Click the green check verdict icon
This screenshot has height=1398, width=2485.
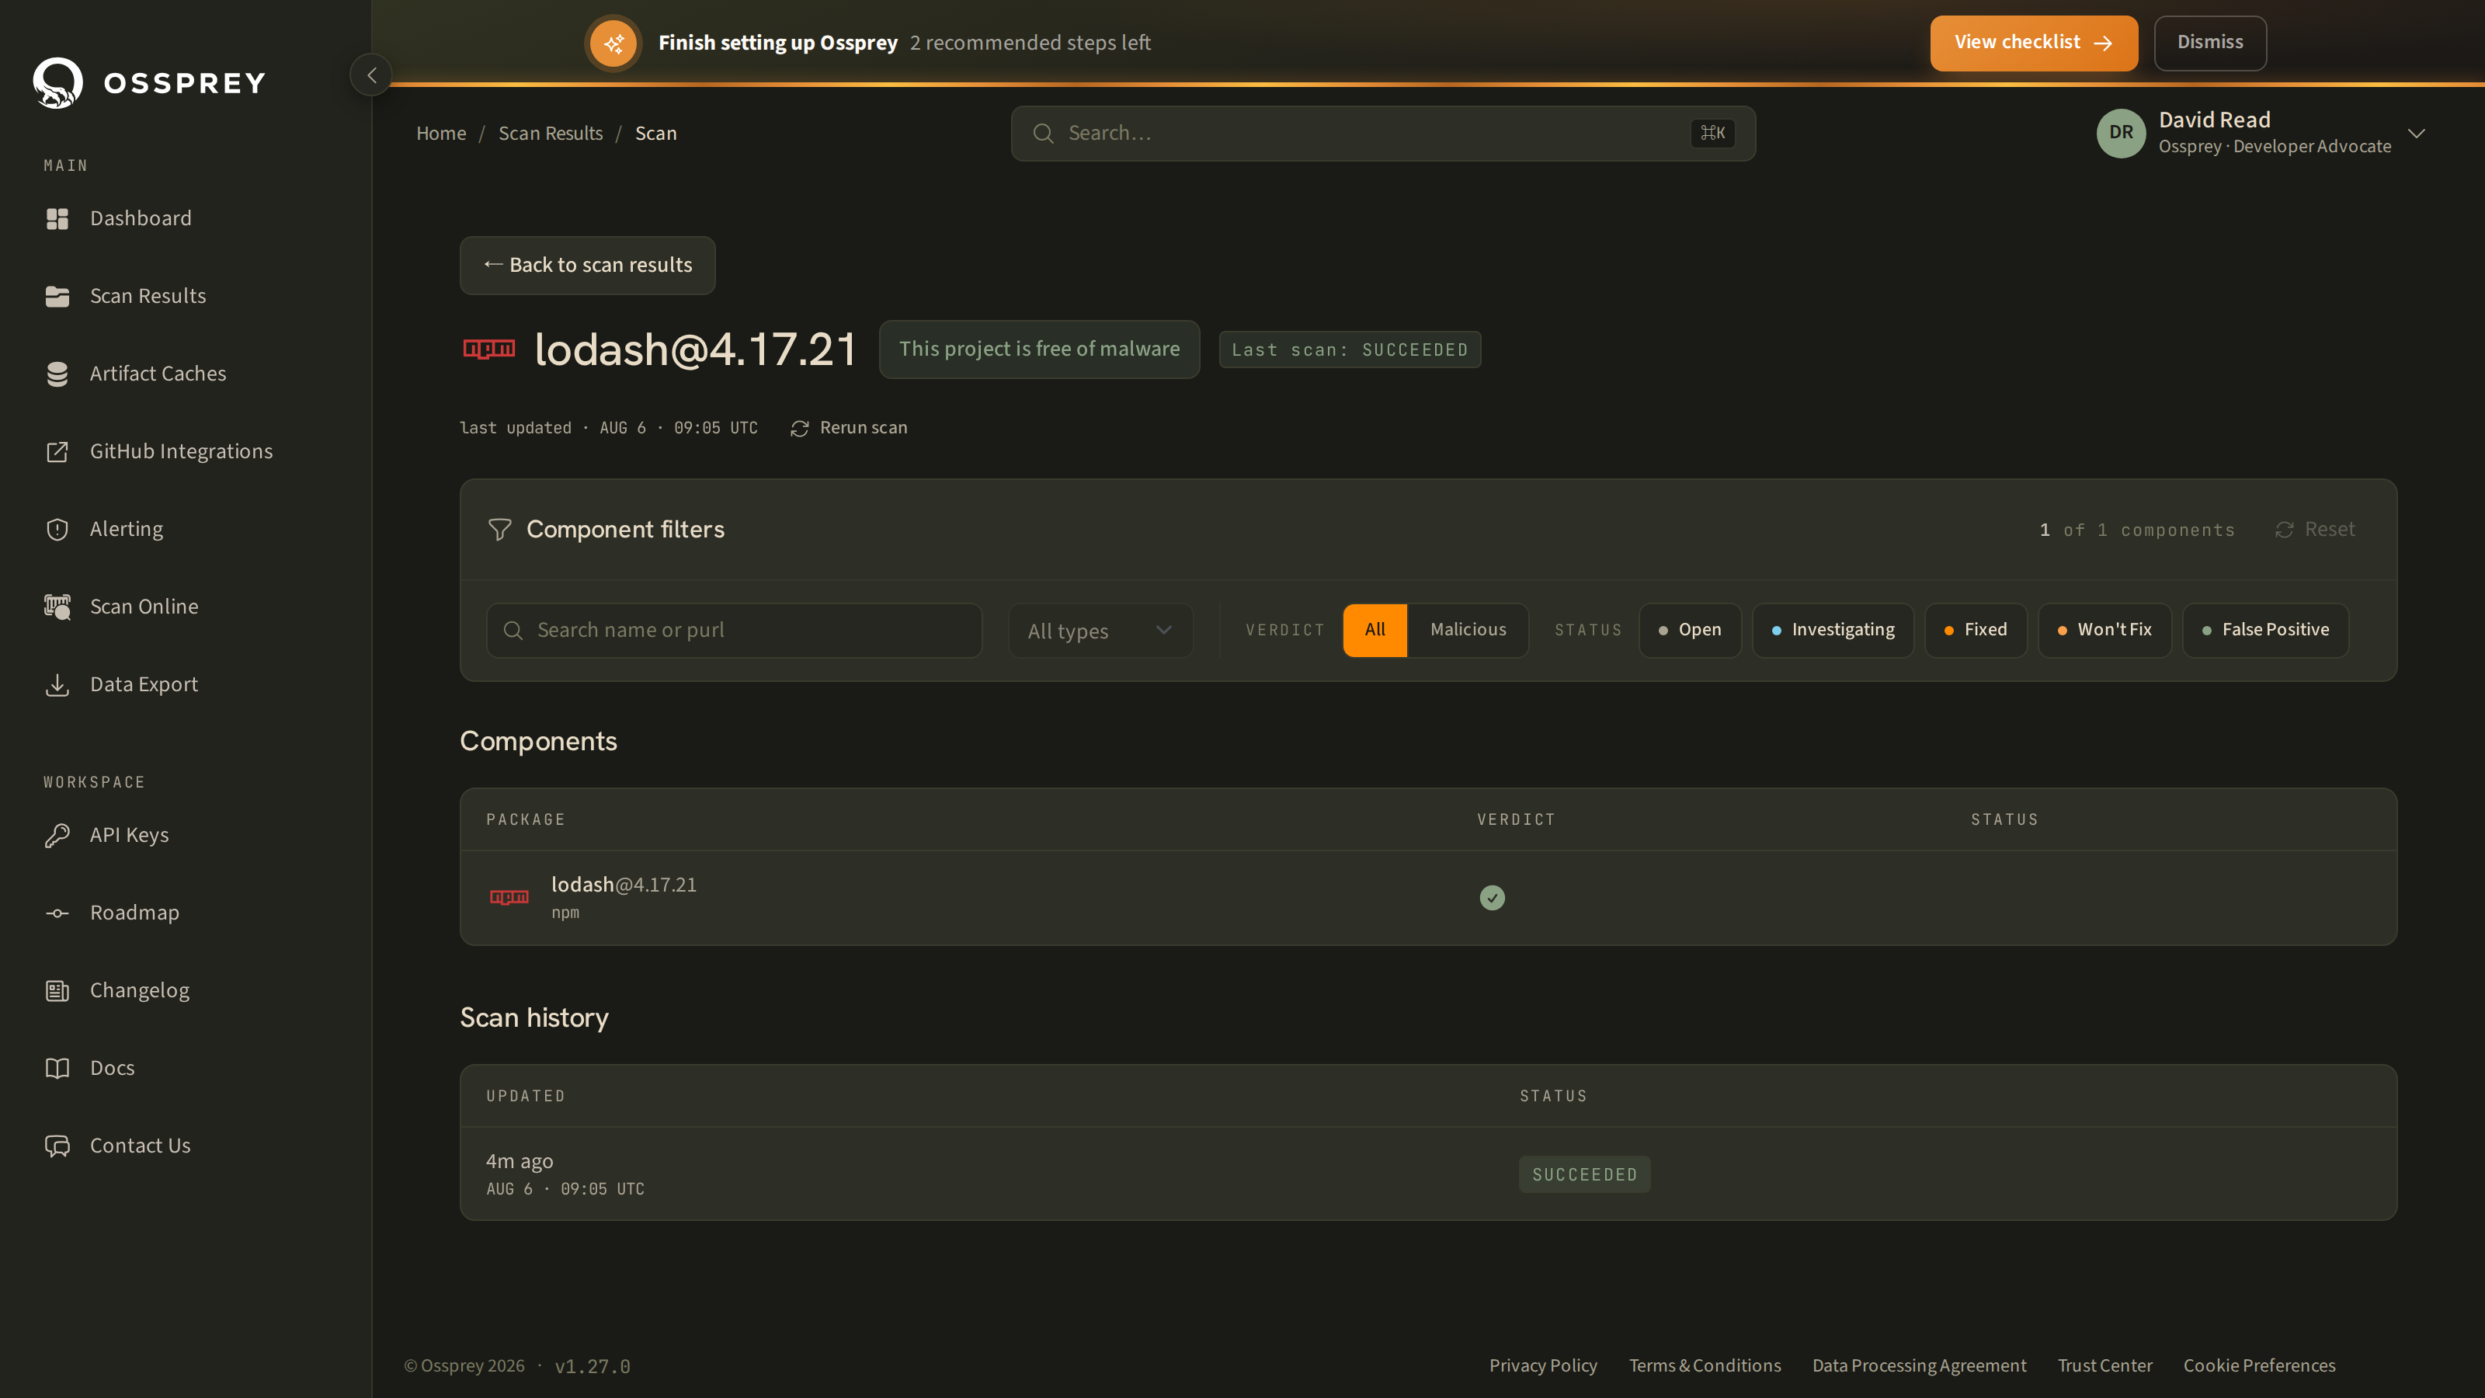tap(1493, 899)
